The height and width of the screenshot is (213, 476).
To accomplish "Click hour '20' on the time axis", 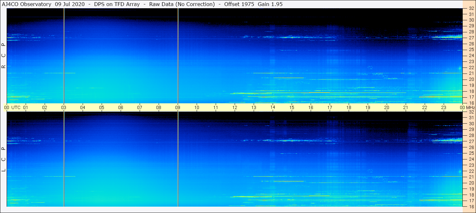I will click(x=387, y=107).
